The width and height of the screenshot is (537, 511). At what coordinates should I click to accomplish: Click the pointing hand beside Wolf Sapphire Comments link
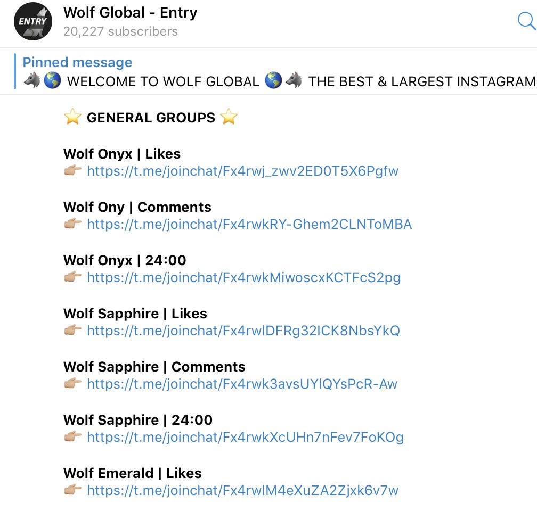(x=72, y=383)
